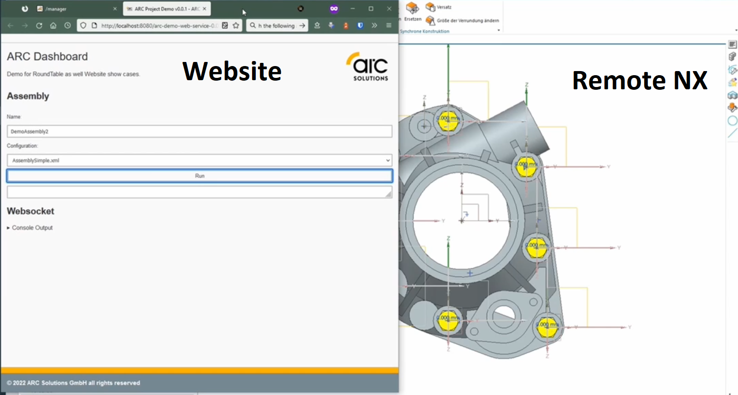738x395 pixels.
Task: Show more tools via double chevron
Action: [374, 26]
